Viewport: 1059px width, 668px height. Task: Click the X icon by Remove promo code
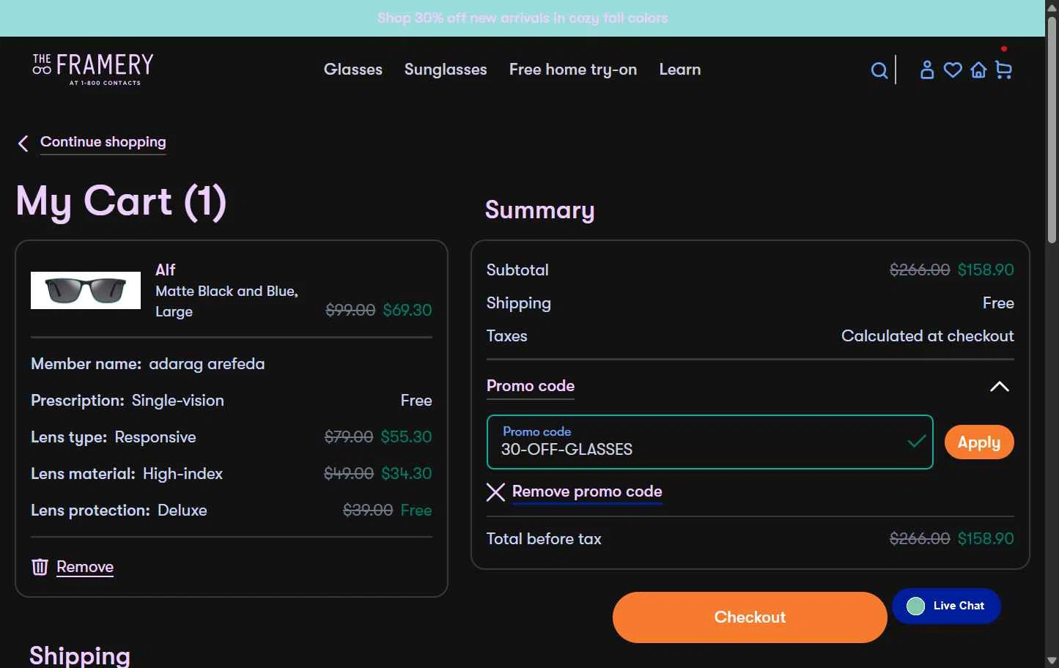[495, 492]
